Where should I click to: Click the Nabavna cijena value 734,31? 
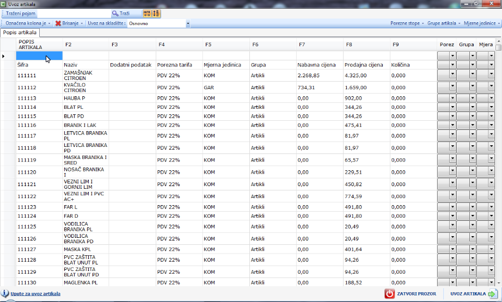click(x=320, y=88)
